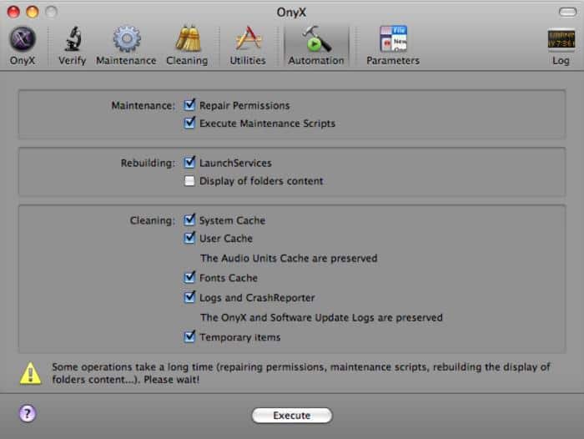Toggle the Temporary items checkbox
The height and width of the screenshot is (439, 584).
(190, 337)
